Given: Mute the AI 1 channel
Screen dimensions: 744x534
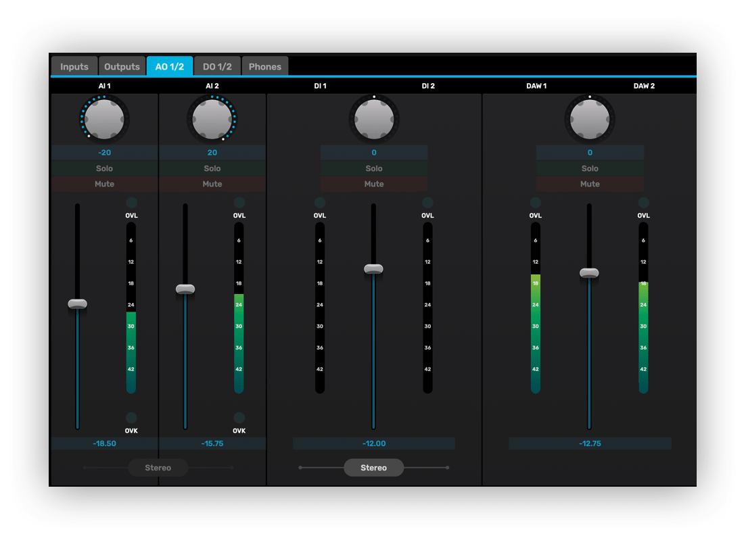Looking at the screenshot, I should 104,184.
